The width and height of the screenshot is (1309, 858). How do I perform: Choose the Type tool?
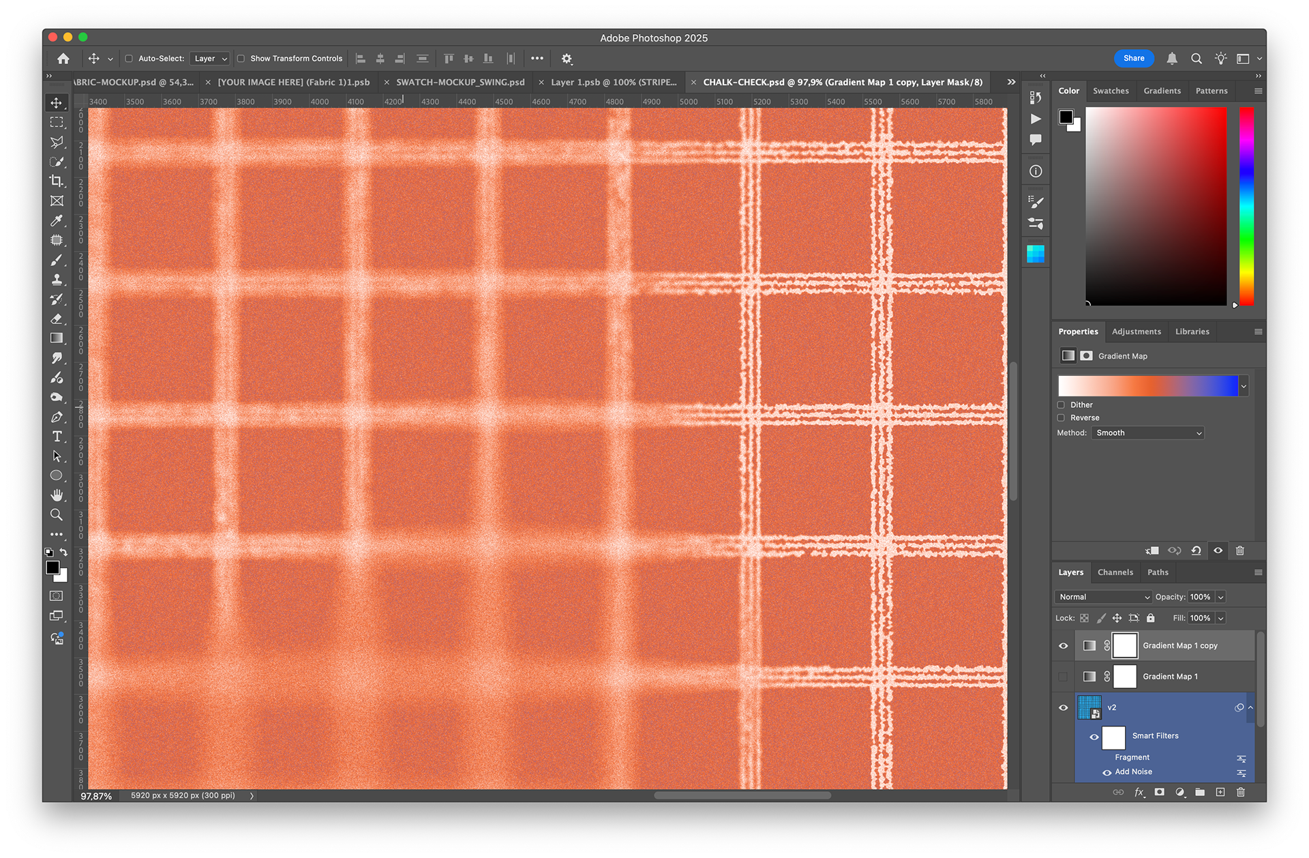coord(57,437)
